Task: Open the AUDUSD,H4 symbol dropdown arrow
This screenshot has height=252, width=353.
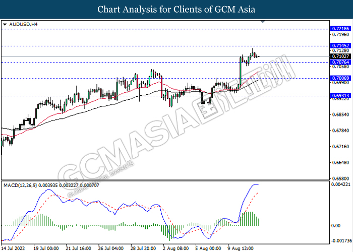Action: [5, 24]
